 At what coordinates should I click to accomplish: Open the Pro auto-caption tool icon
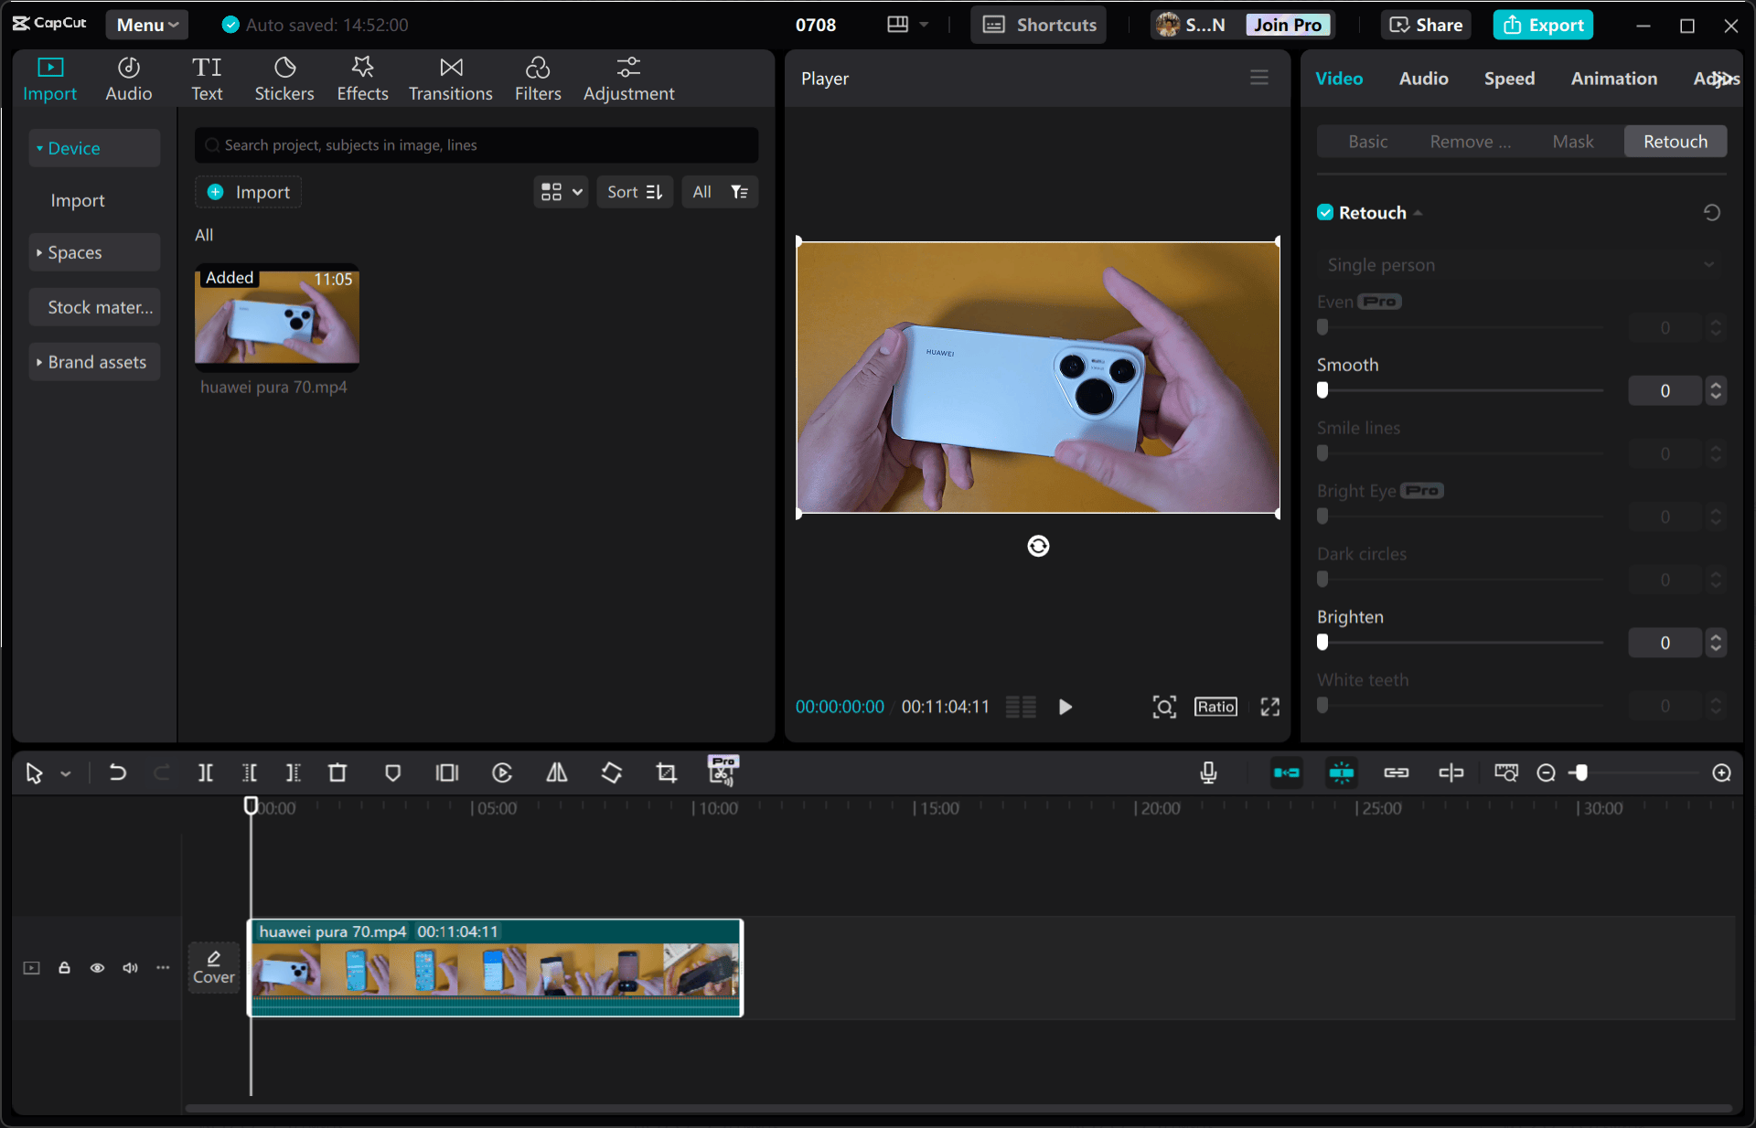coord(723,772)
